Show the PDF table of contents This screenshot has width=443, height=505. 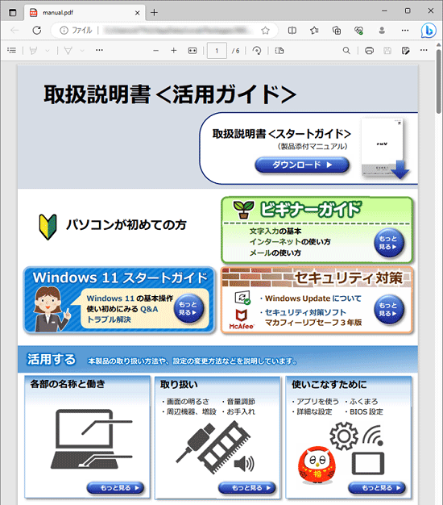[x=11, y=50]
